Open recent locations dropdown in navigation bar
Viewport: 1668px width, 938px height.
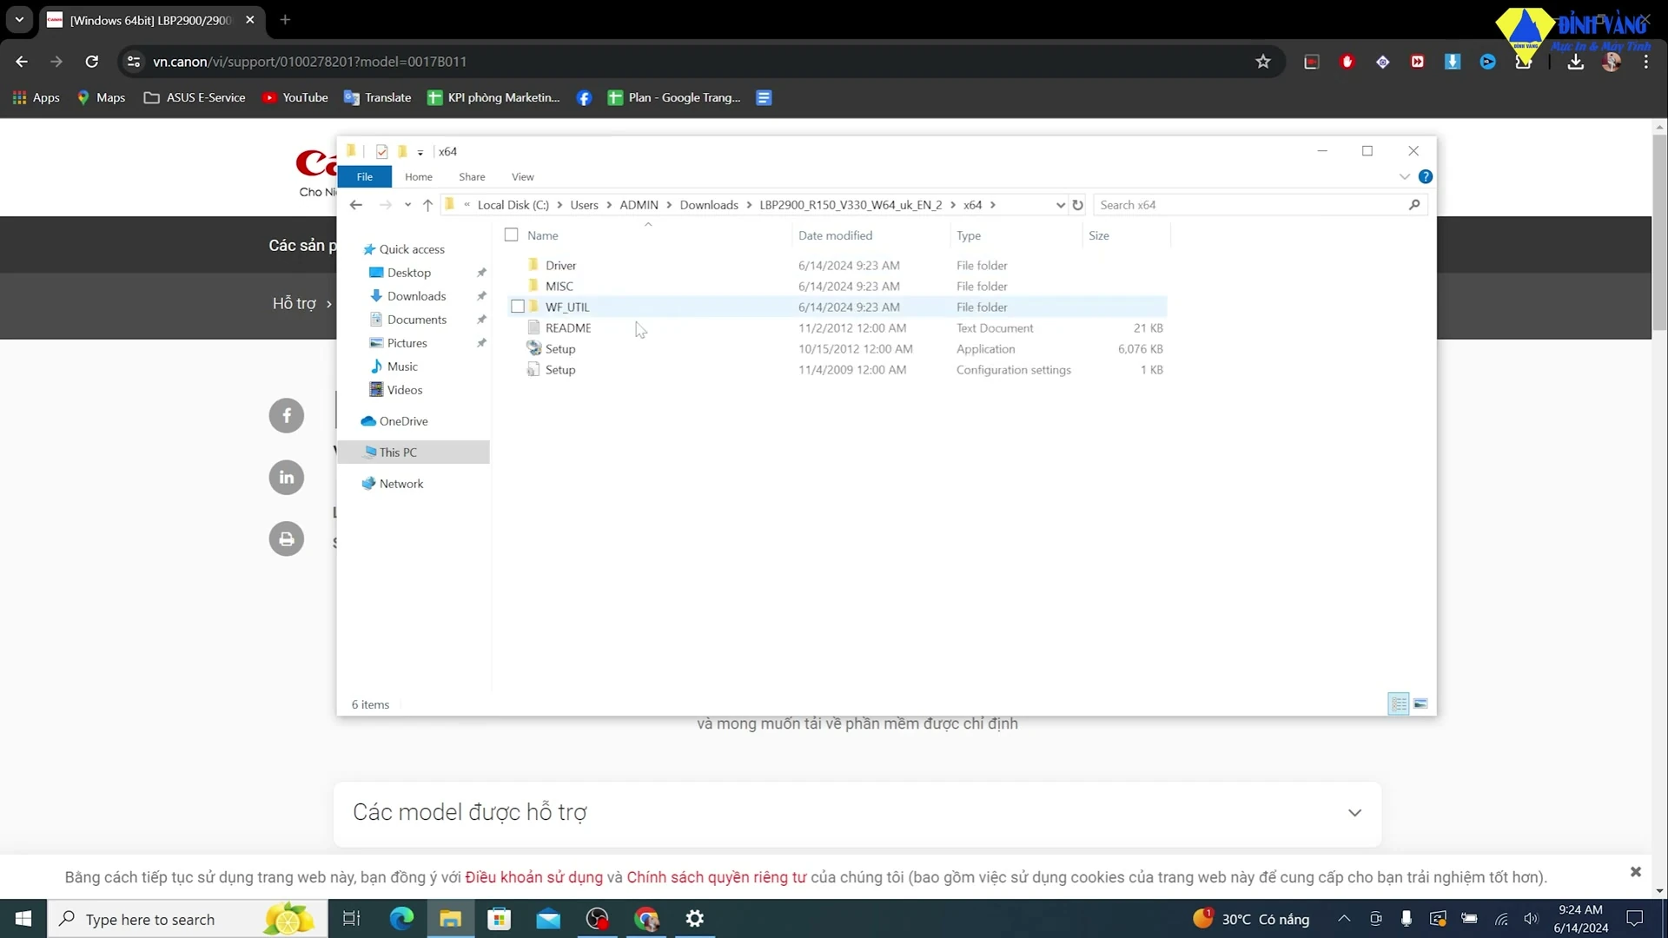[407, 205]
